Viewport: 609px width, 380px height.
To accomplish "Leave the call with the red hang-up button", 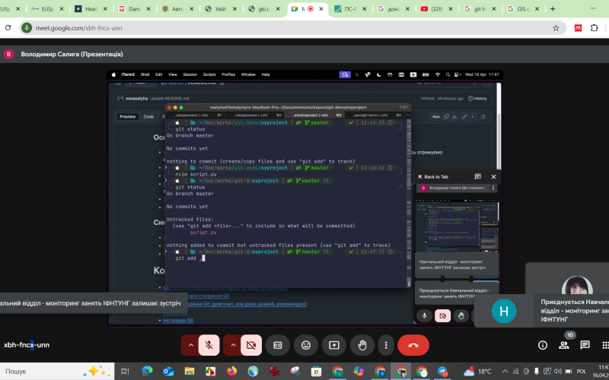I will pyautogui.click(x=413, y=345).
